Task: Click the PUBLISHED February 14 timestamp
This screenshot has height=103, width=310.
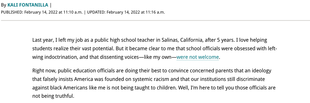Action: click(x=42, y=12)
